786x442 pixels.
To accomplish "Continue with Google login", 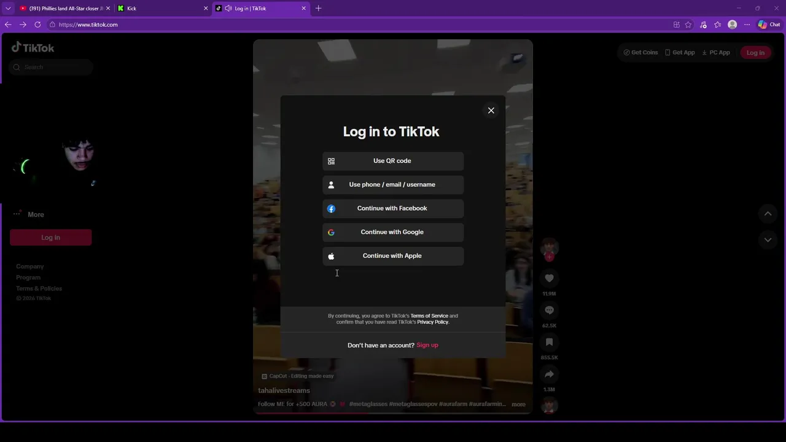I will point(393,232).
